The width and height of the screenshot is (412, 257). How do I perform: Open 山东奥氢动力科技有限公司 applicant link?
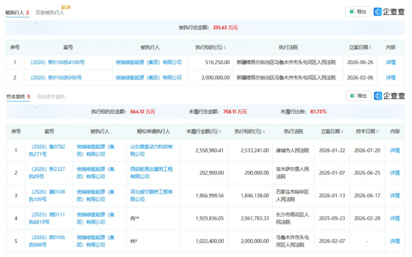pos(151,150)
